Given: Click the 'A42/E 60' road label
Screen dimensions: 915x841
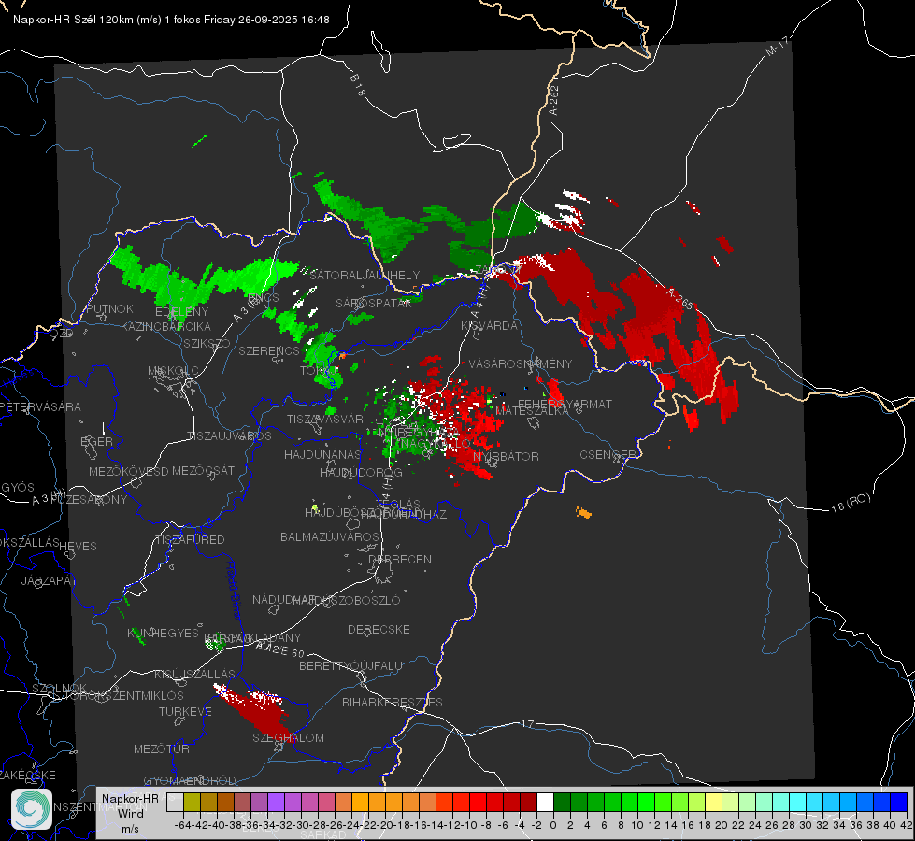Looking at the screenshot, I should click(280, 649).
